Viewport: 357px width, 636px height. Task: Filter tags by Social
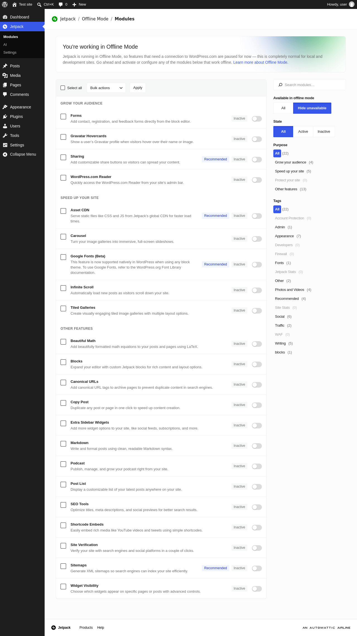pos(280,317)
